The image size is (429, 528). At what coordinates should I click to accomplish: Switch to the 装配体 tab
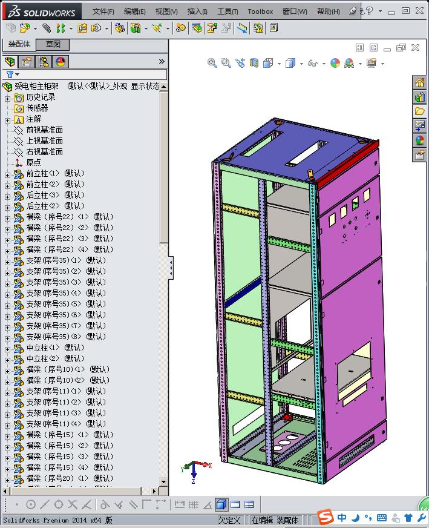pos(19,44)
